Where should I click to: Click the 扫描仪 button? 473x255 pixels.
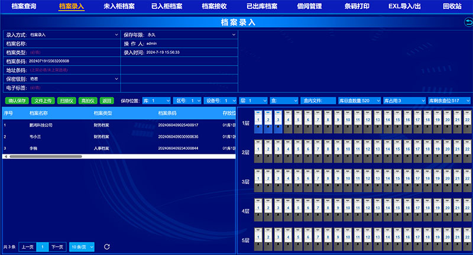66,101
